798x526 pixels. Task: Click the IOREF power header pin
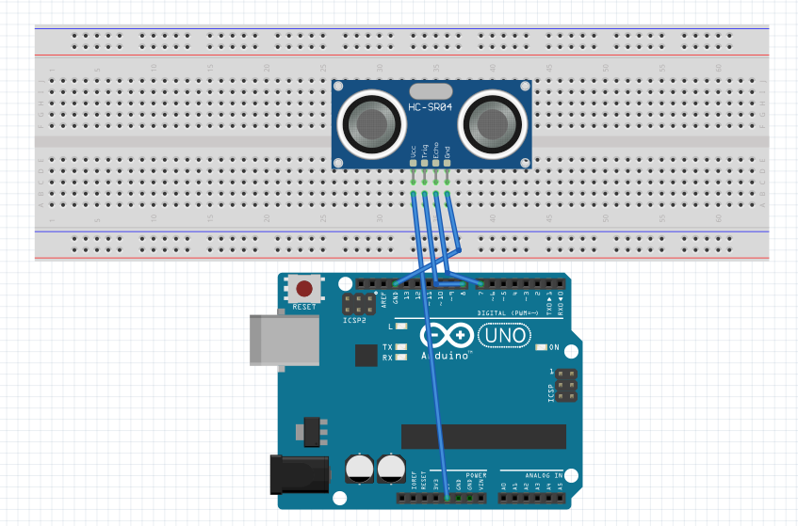pos(414,498)
